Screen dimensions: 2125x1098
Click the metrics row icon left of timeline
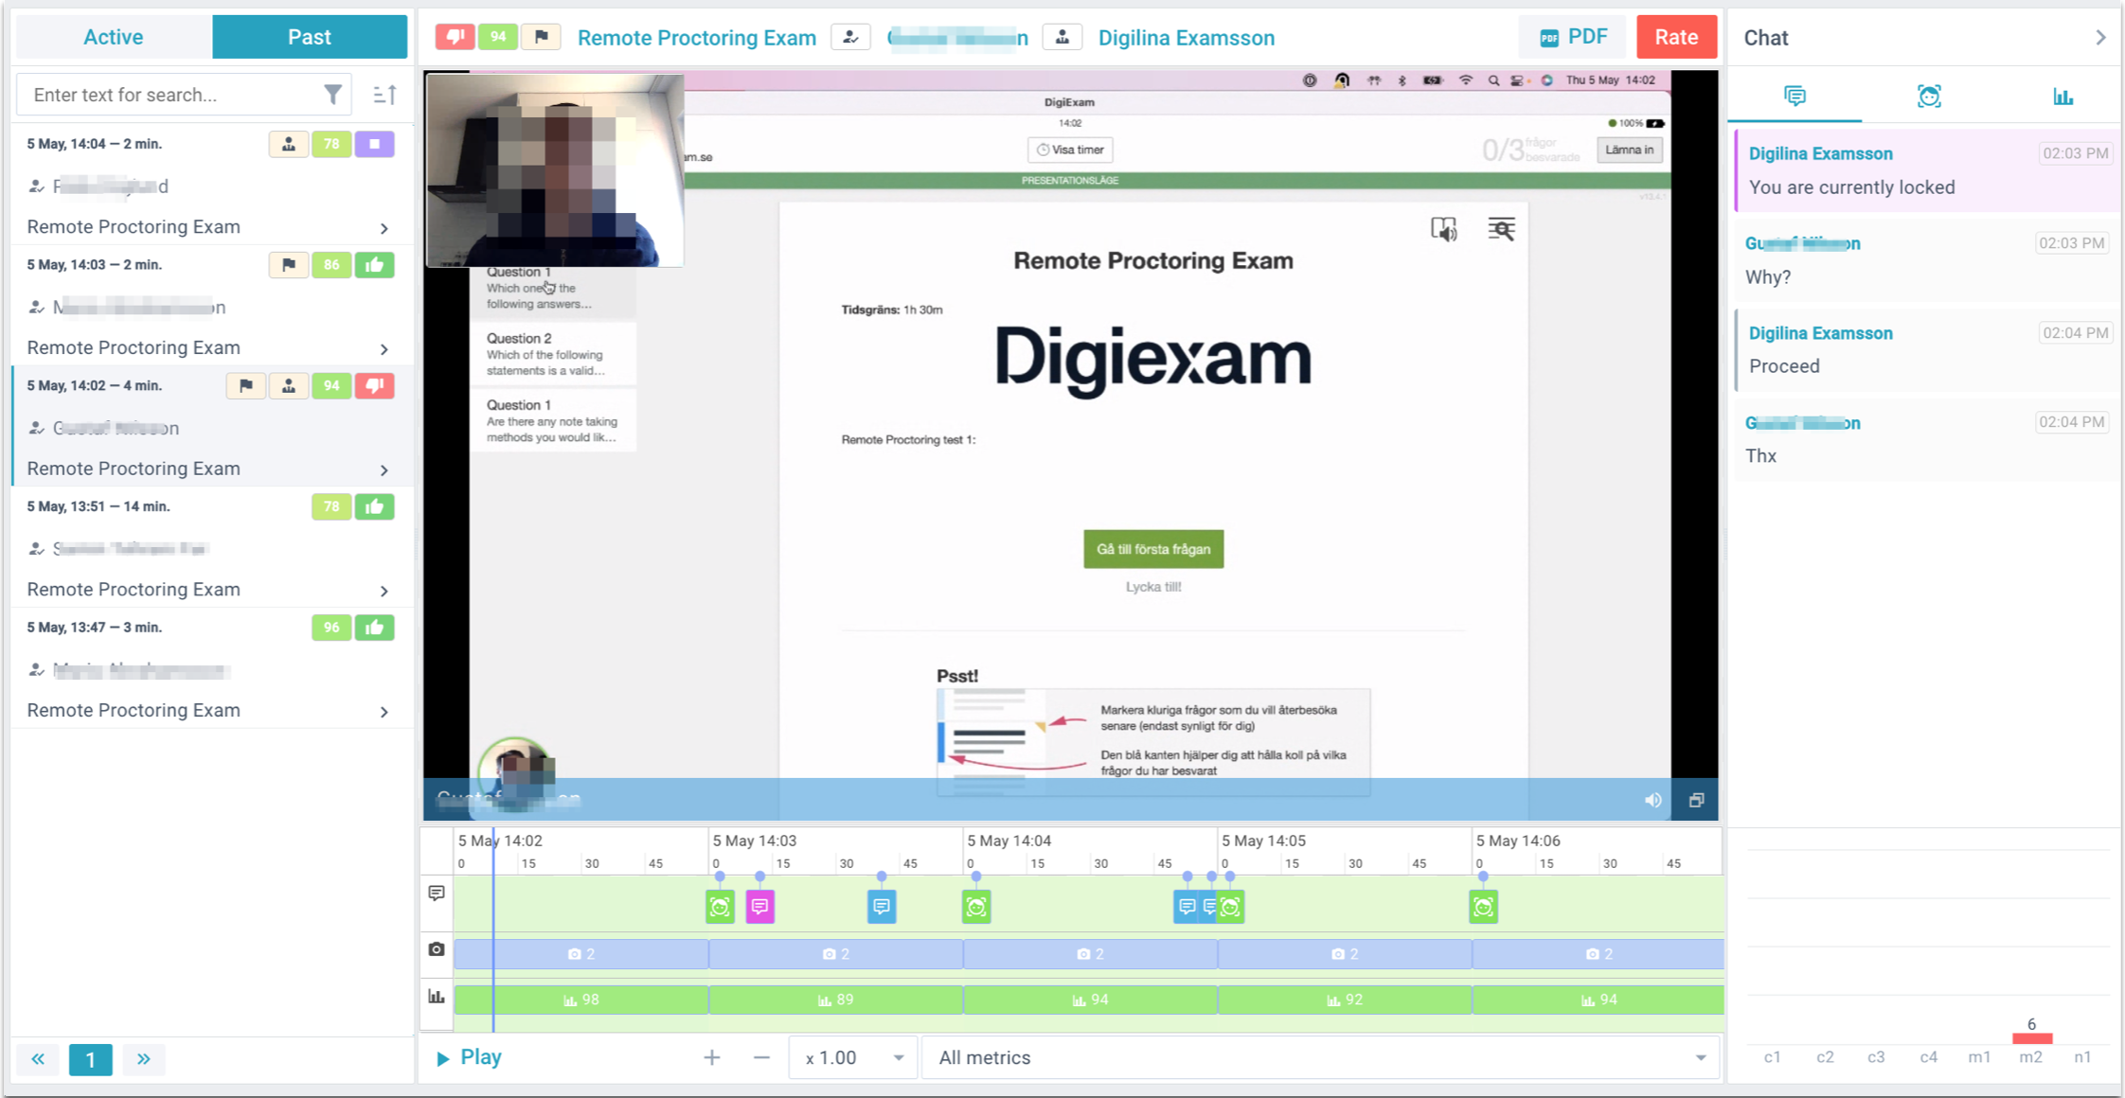pyautogui.click(x=437, y=996)
